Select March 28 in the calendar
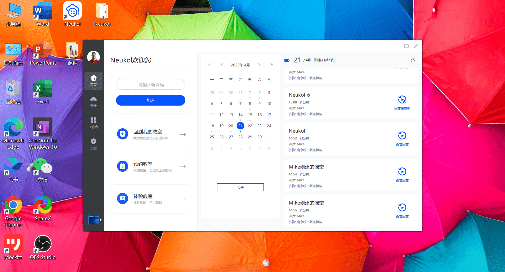Screen dimensions: 505x272 coord(212,93)
